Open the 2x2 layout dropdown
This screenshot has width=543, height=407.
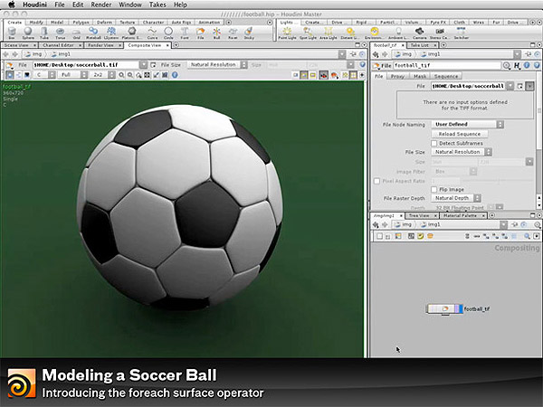tap(102, 75)
